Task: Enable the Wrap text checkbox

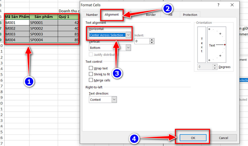Action: point(91,68)
